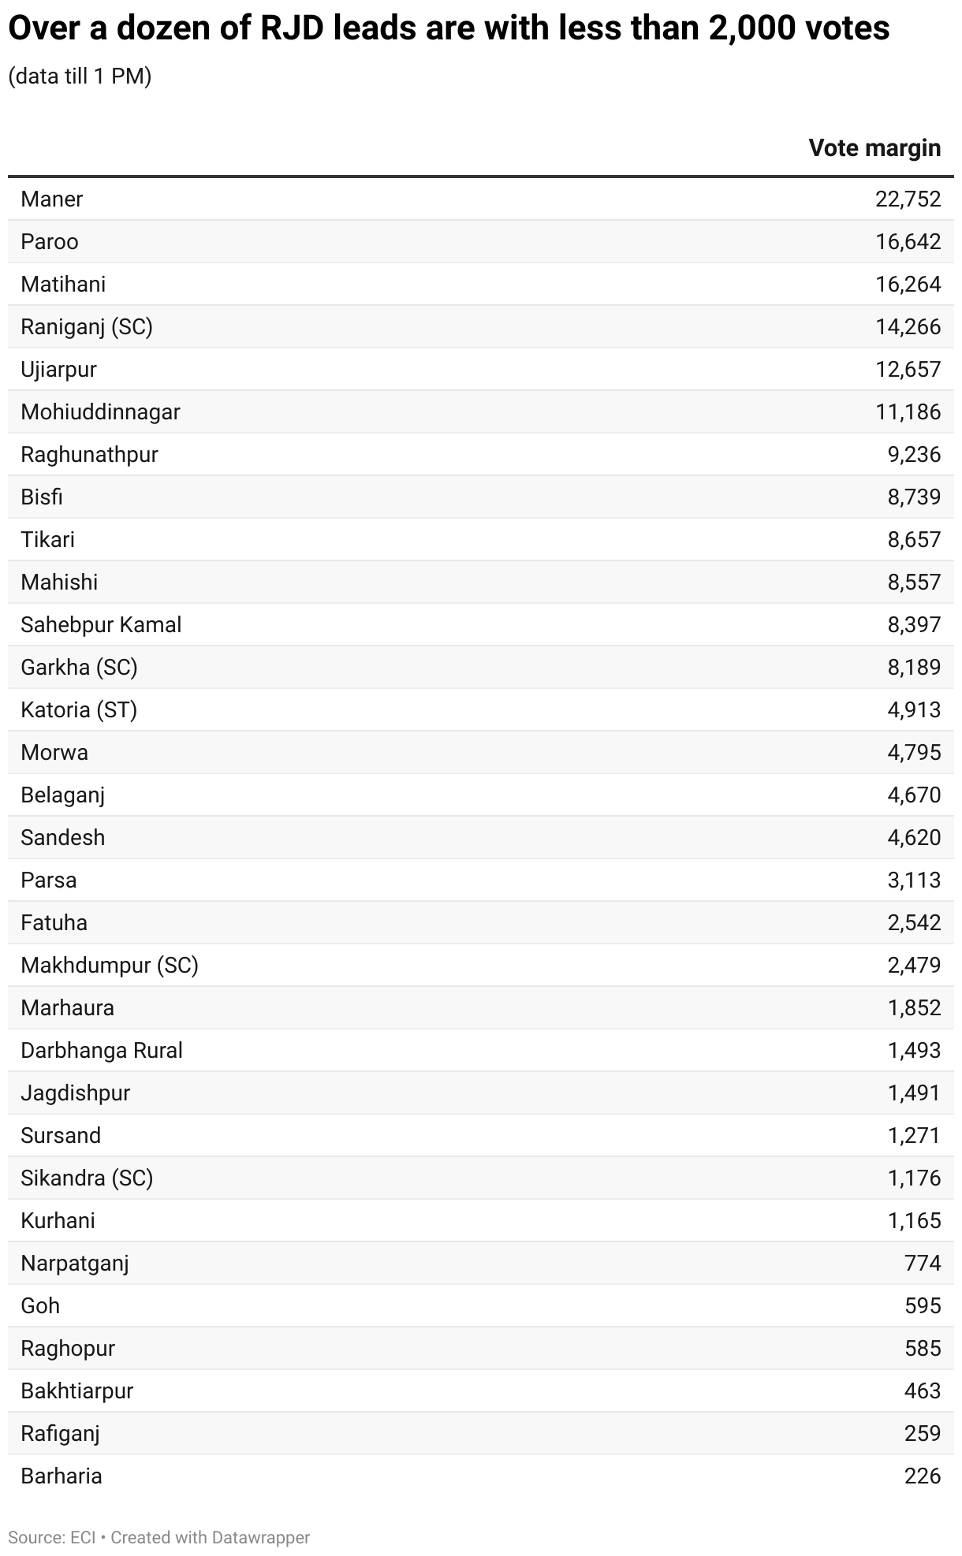The height and width of the screenshot is (1556, 962).
Task: Click the Vote margin column header
Action: (x=874, y=148)
